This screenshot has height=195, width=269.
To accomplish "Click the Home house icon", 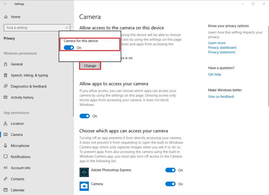I will click(6, 17).
